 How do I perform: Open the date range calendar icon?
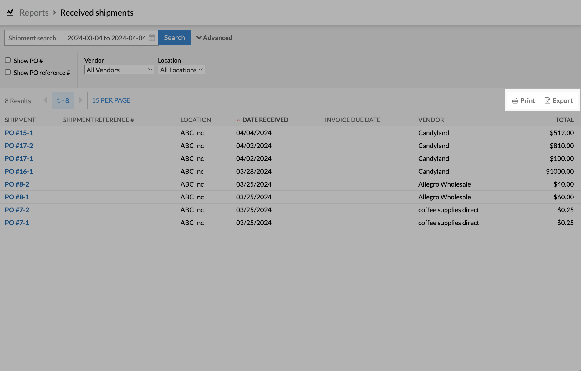coord(152,38)
